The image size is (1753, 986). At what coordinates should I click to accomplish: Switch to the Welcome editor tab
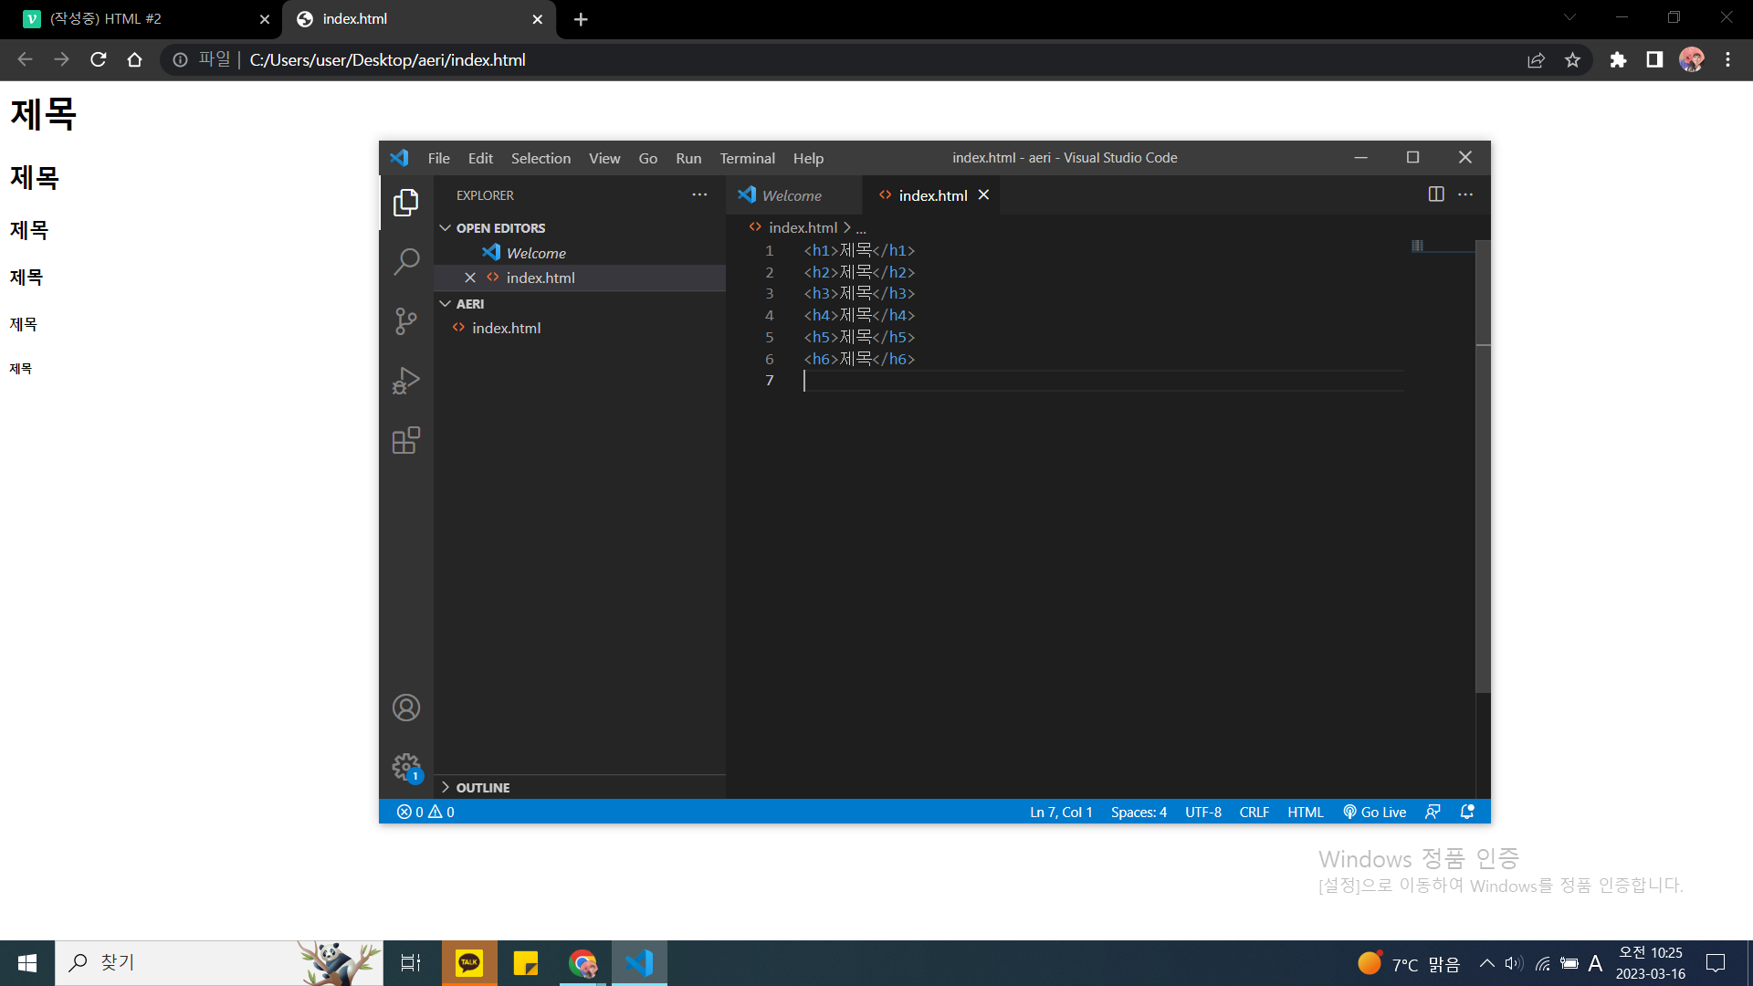point(791,195)
